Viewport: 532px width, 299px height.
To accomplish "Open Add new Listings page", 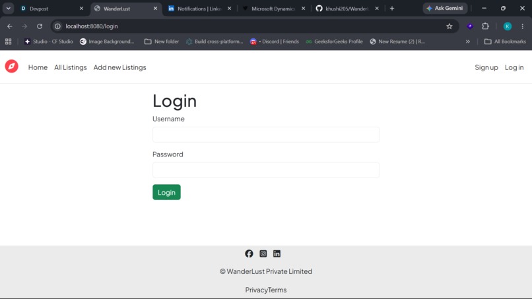I will (119, 67).
